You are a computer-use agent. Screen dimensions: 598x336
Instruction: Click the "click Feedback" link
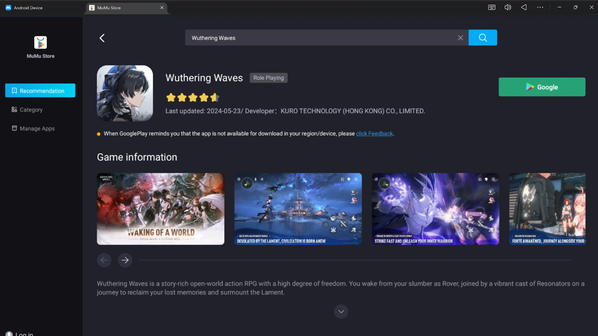(x=374, y=134)
